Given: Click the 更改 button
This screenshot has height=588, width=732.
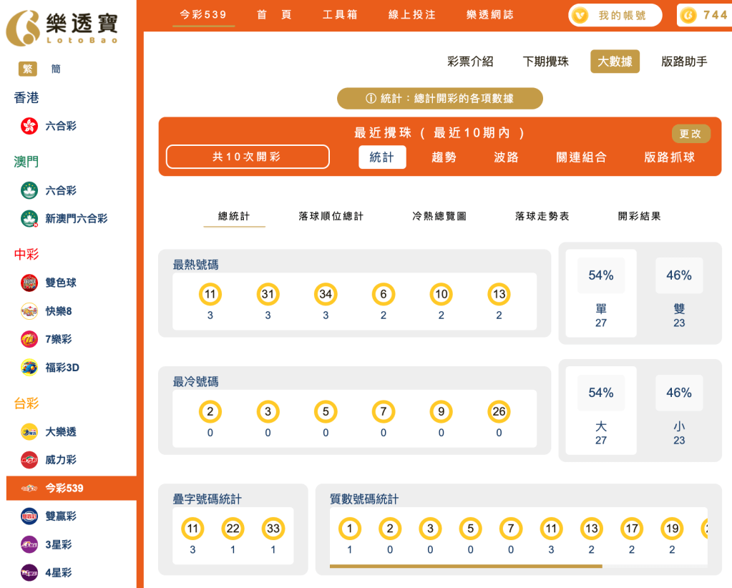Looking at the screenshot, I should point(691,134).
